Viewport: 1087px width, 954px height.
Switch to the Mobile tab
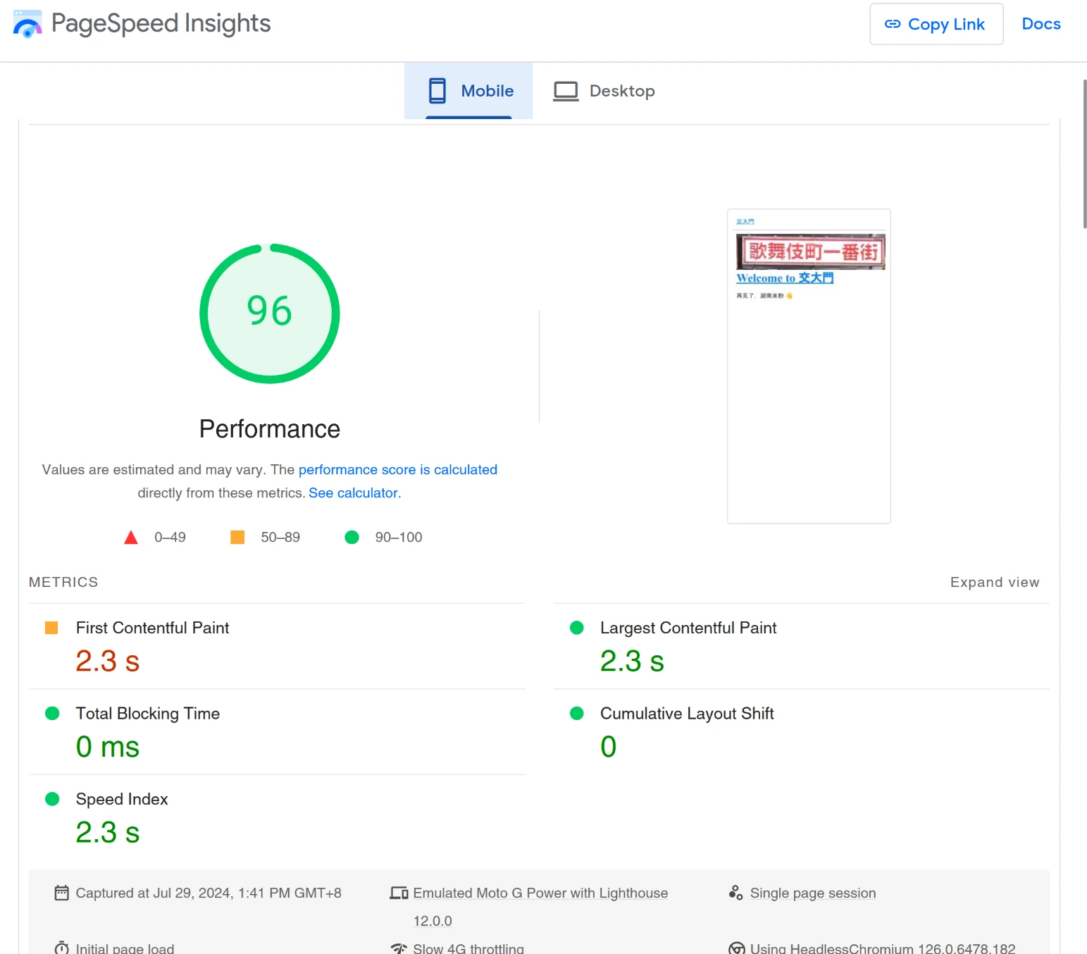pos(469,91)
